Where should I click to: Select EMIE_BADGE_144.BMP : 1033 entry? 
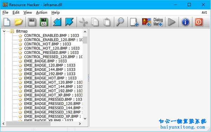point(50,70)
